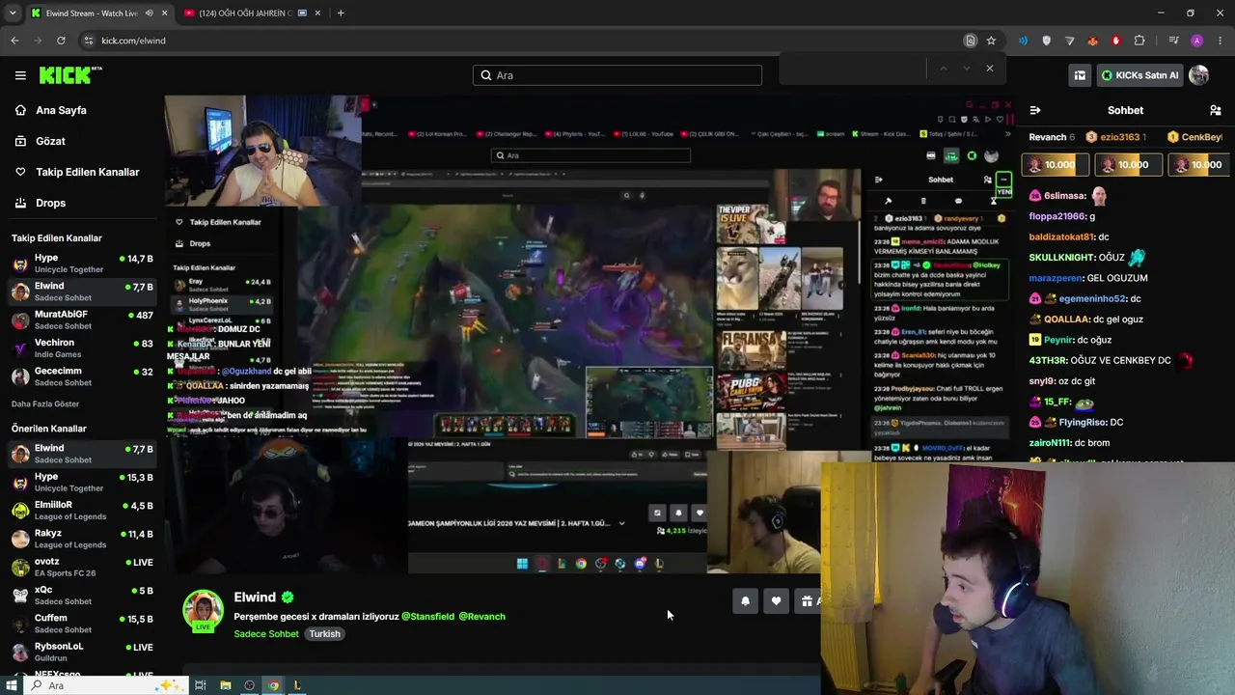
Task: Bookmark this page with star icon
Action: (991, 41)
